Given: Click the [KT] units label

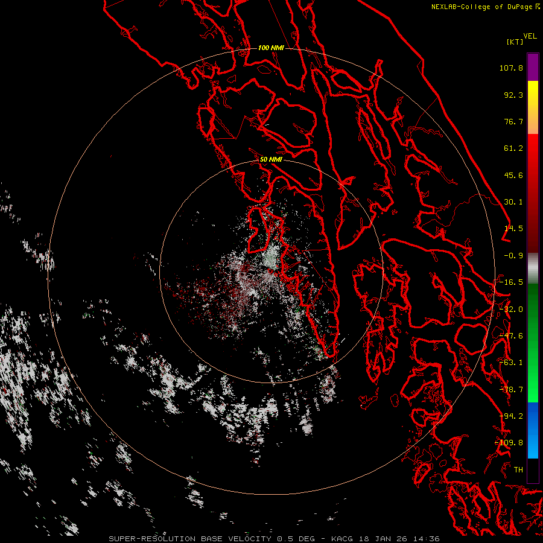Looking at the screenshot, I should click(515, 42).
